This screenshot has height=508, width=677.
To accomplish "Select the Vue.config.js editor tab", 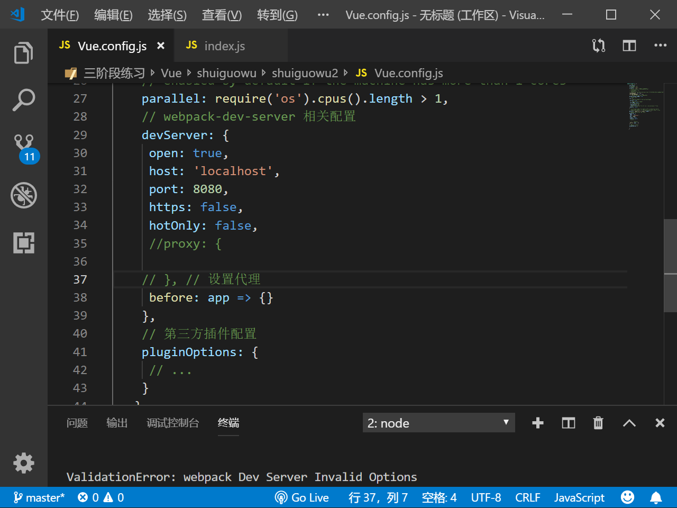I will point(111,46).
